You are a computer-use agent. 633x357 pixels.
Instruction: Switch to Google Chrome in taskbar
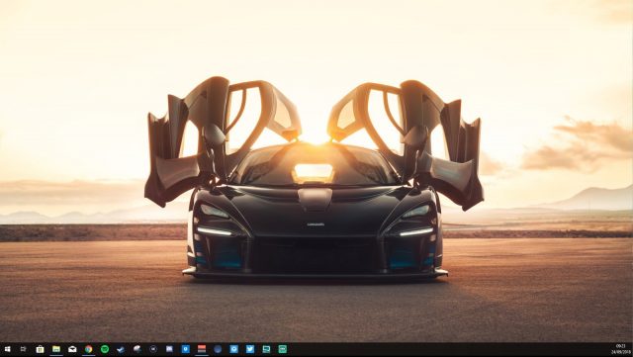(x=88, y=349)
